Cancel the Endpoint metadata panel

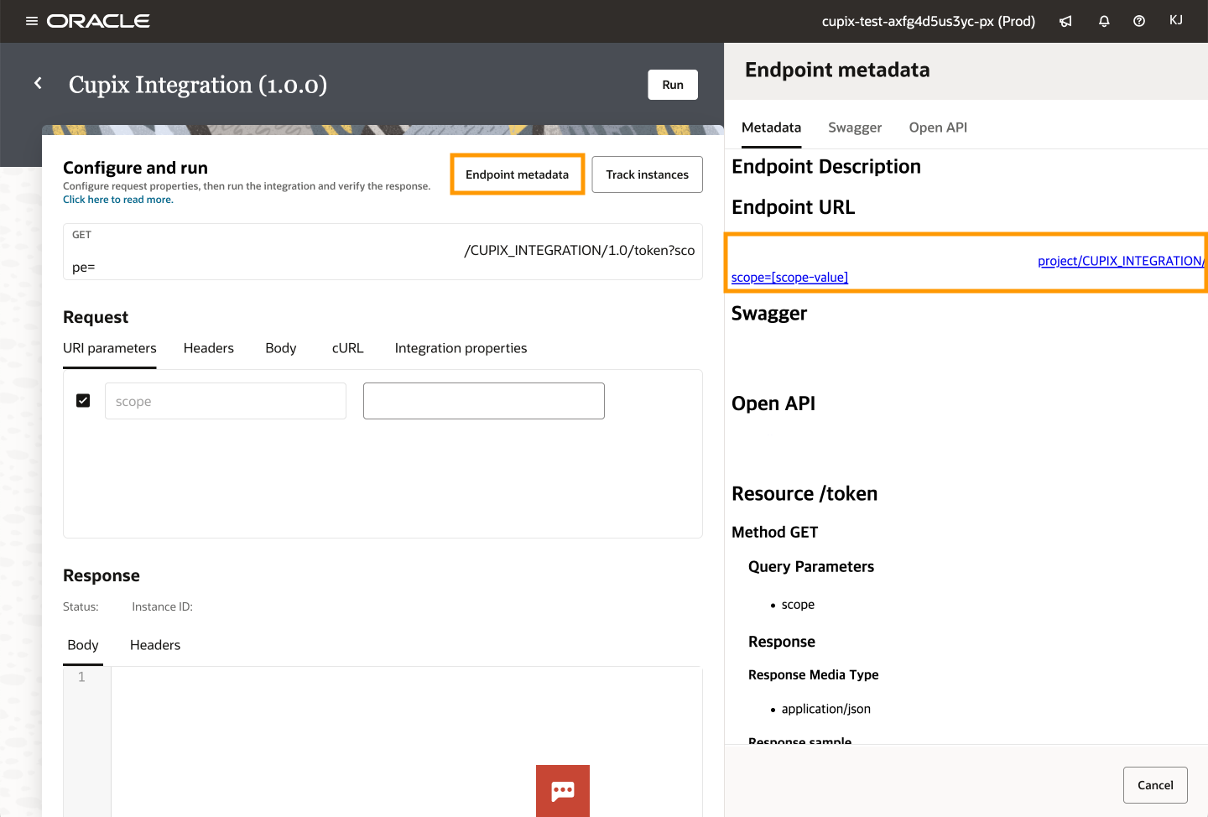click(x=1155, y=785)
